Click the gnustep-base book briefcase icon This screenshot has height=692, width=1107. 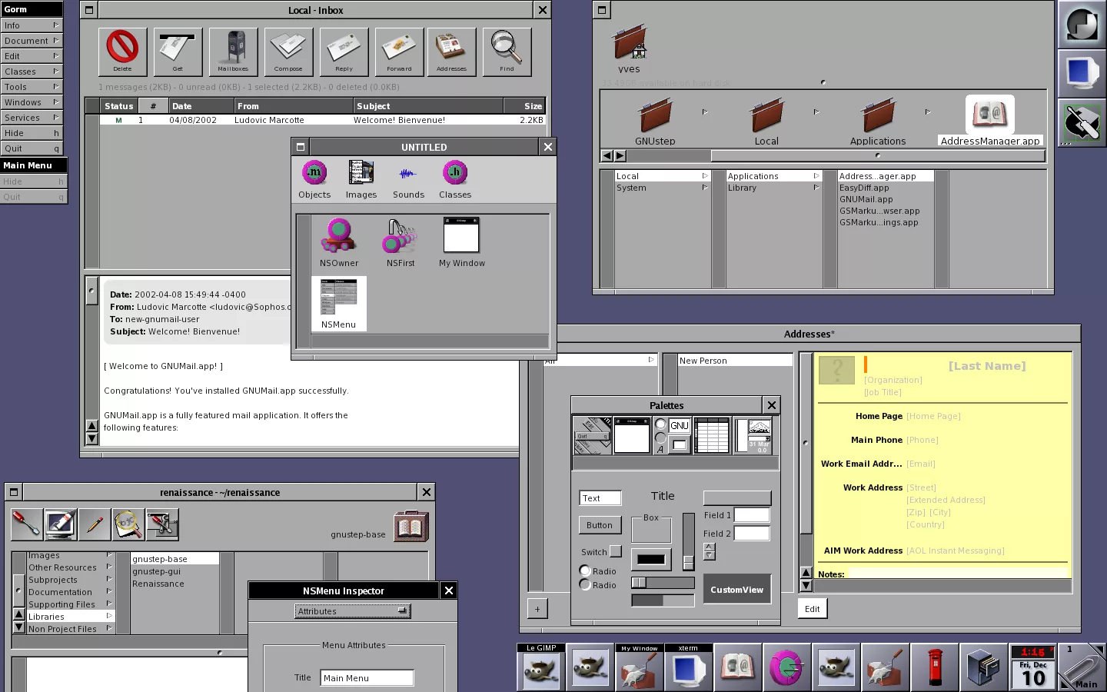pyautogui.click(x=411, y=526)
